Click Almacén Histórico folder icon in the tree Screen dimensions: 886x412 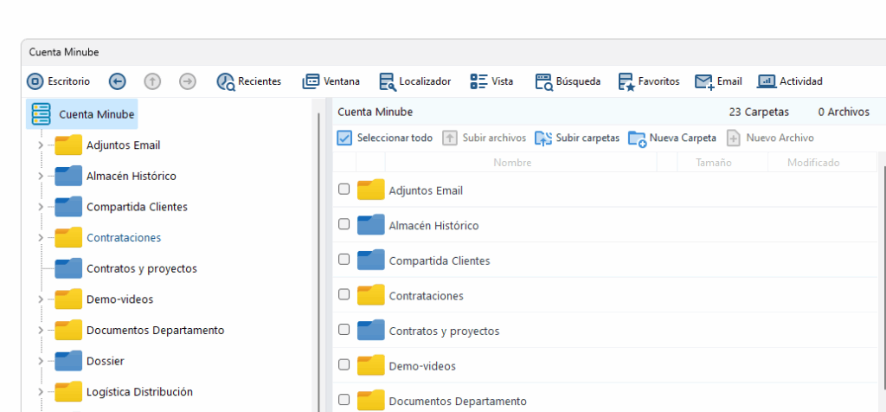(x=68, y=176)
